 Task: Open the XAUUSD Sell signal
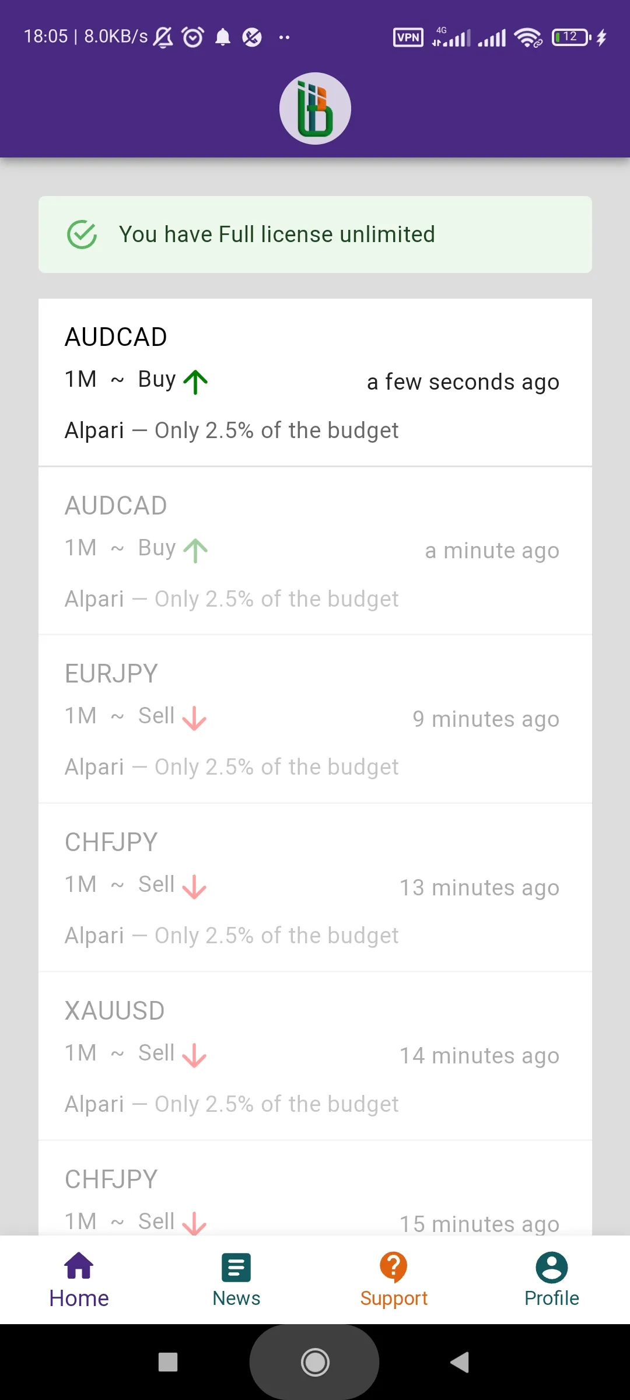click(x=315, y=1055)
